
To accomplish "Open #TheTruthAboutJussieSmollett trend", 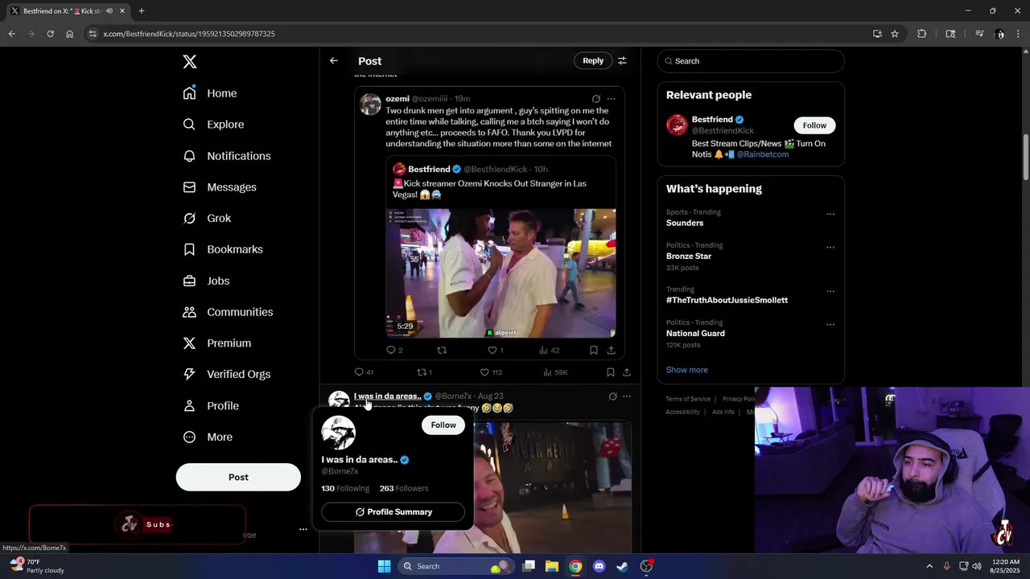I will [727, 300].
